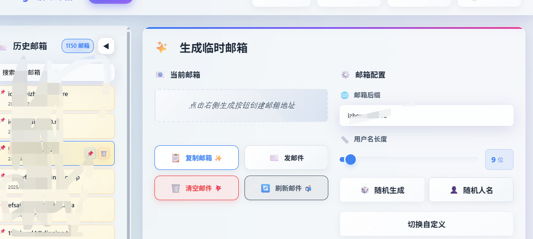Click the 搜索邮箱 search input
The height and width of the screenshot is (239, 533).
click(x=56, y=72)
